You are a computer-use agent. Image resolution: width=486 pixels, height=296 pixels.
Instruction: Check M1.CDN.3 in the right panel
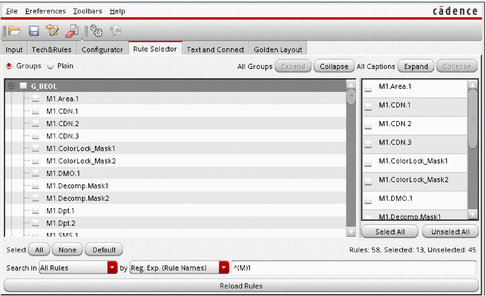[x=368, y=145]
